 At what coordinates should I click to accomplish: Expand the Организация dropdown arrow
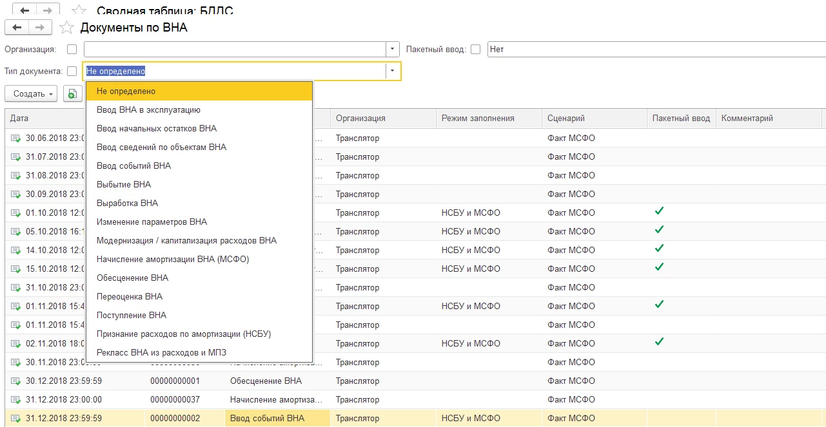click(x=393, y=49)
